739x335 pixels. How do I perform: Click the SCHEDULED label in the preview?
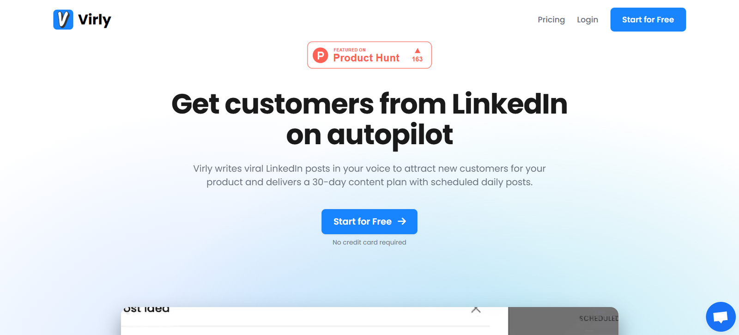pos(599,318)
